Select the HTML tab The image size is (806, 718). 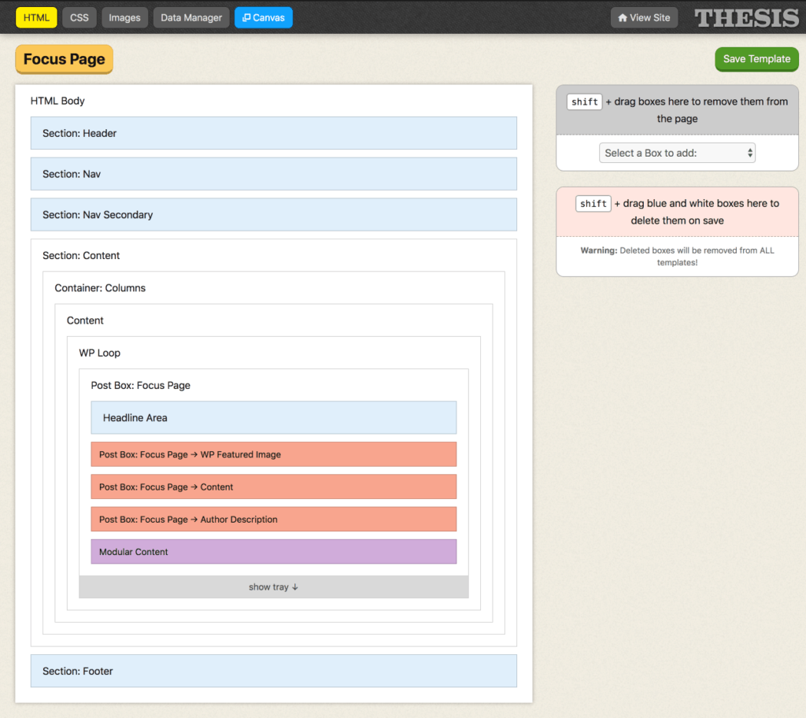(x=35, y=17)
